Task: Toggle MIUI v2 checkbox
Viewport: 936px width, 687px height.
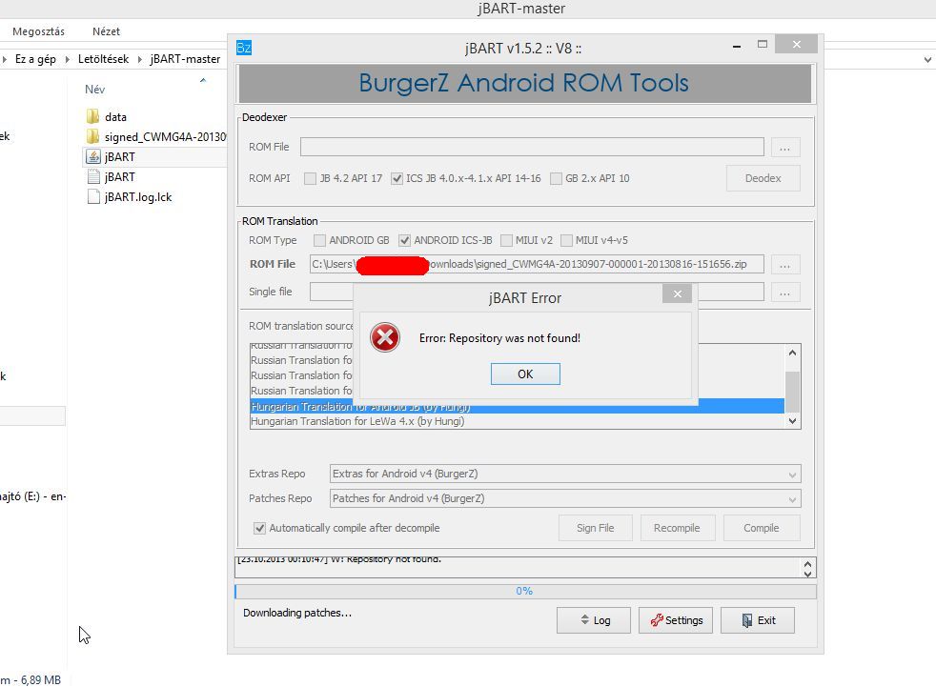Action: (506, 240)
